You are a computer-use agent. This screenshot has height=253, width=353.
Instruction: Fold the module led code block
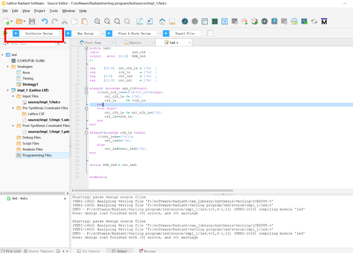point(86,48)
